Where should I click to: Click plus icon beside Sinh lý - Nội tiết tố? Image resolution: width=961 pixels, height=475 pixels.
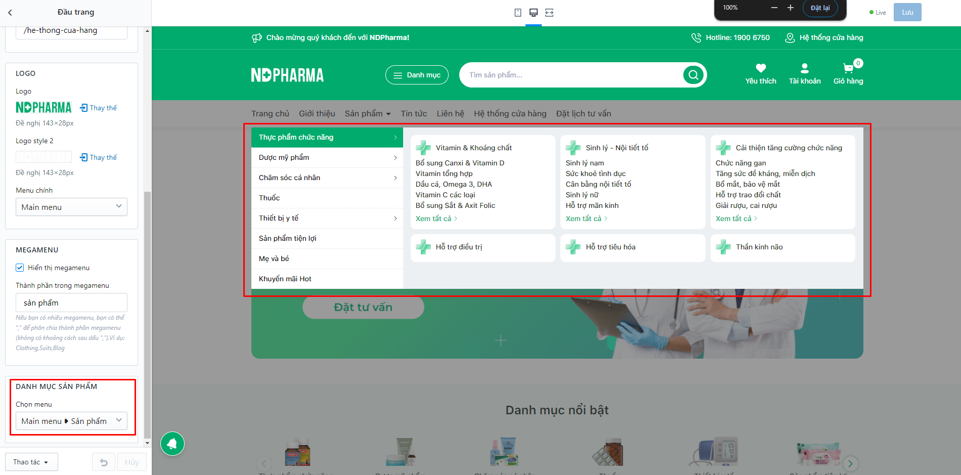[x=573, y=148]
